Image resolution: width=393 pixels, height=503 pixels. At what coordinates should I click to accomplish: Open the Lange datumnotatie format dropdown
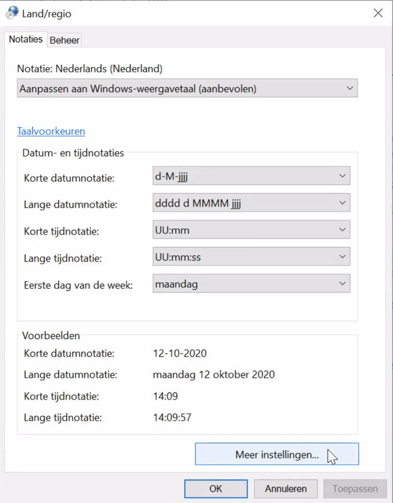(251, 203)
